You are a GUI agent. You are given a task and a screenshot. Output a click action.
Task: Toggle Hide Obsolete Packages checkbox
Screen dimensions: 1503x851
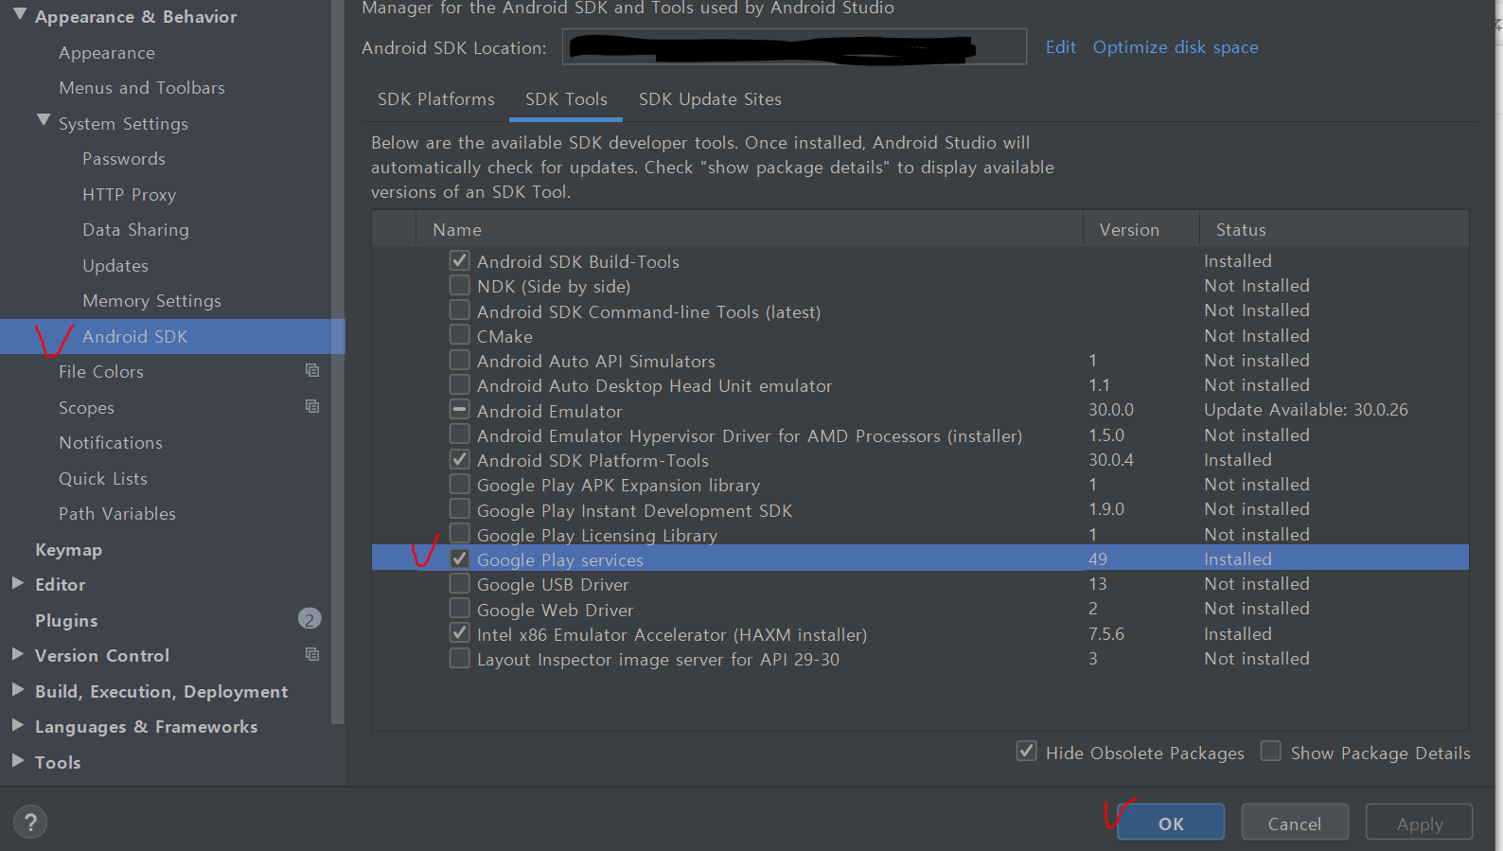click(1026, 752)
